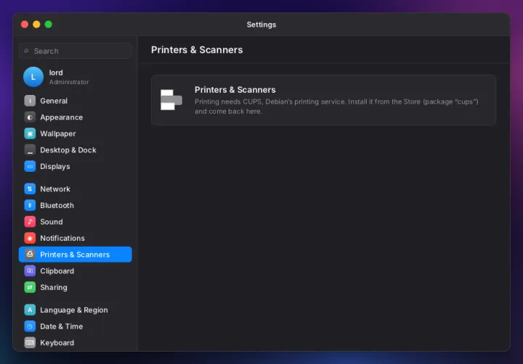
Task: Click the Wallpaper sidebar icon
Action: [30, 133]
